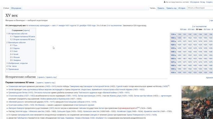
Task: Open the Столетняя война link
Action: [x=16, y=96]
